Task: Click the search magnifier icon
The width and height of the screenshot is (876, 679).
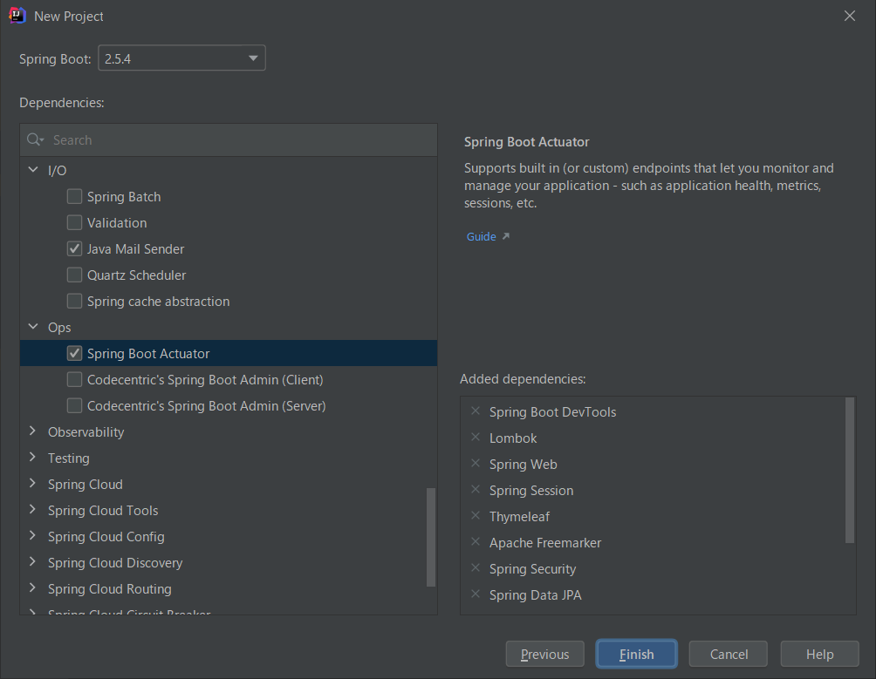Action: pos(35,139)
